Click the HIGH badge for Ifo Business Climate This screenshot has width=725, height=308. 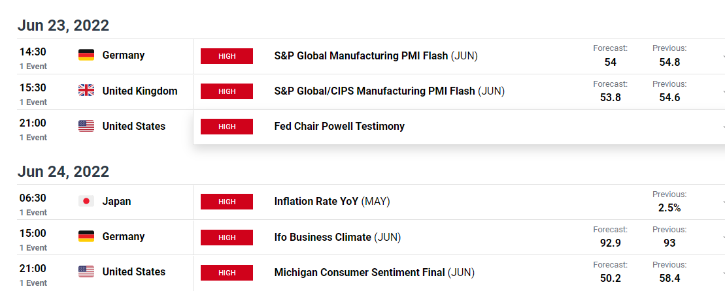pos(227,237)
